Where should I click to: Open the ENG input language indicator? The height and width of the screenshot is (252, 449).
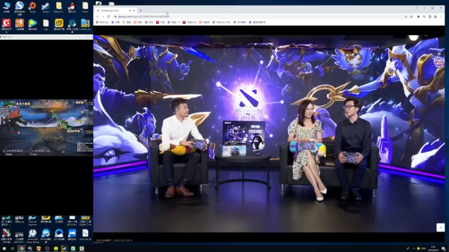pyautogui.click(x=424, y=249)
